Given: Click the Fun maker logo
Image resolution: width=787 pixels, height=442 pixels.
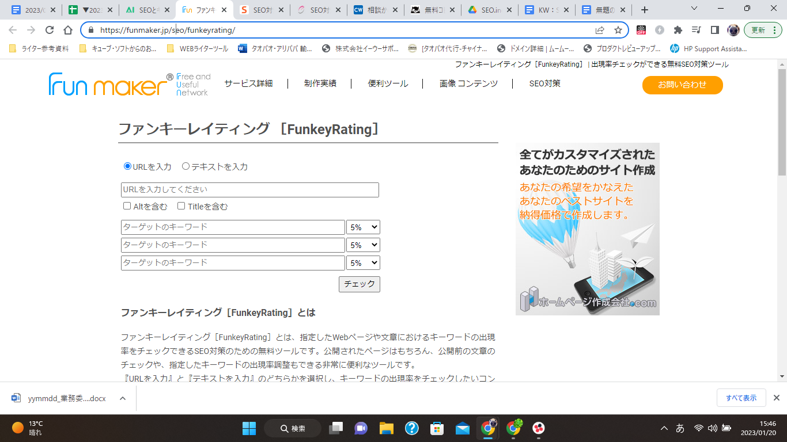Looking at the screenshot, I should (130, 85).
